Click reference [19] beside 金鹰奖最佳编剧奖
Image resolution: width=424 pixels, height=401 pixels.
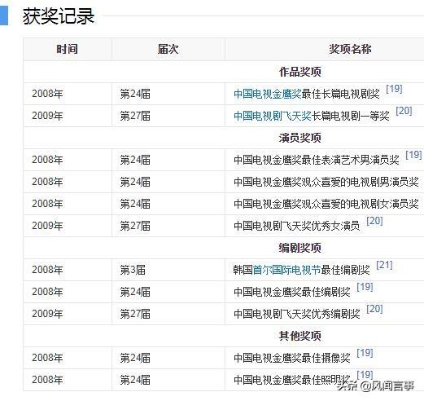coord(365,287)
